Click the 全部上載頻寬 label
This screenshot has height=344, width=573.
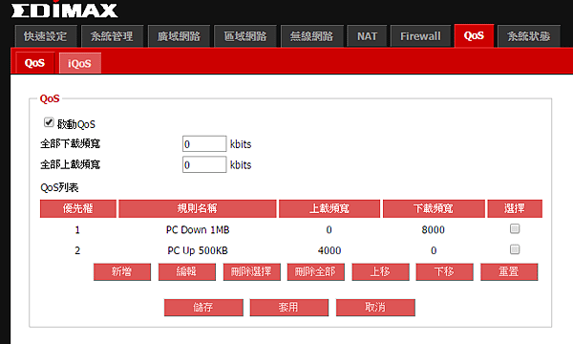tap(70, 164)
